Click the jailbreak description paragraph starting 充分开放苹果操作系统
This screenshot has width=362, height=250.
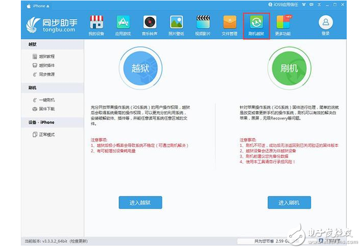(x=140, y=115)
